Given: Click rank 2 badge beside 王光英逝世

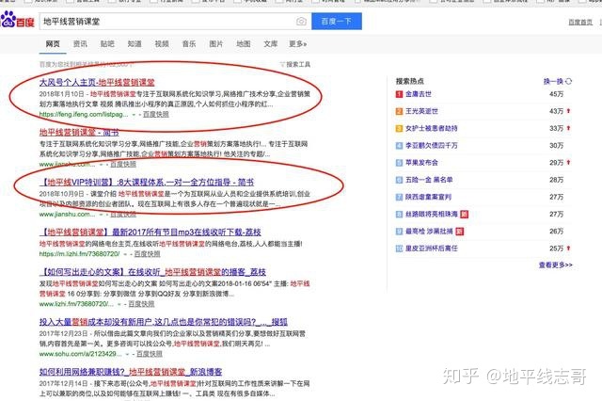Looking at the screenshot, I should click(x=399, y=111).
